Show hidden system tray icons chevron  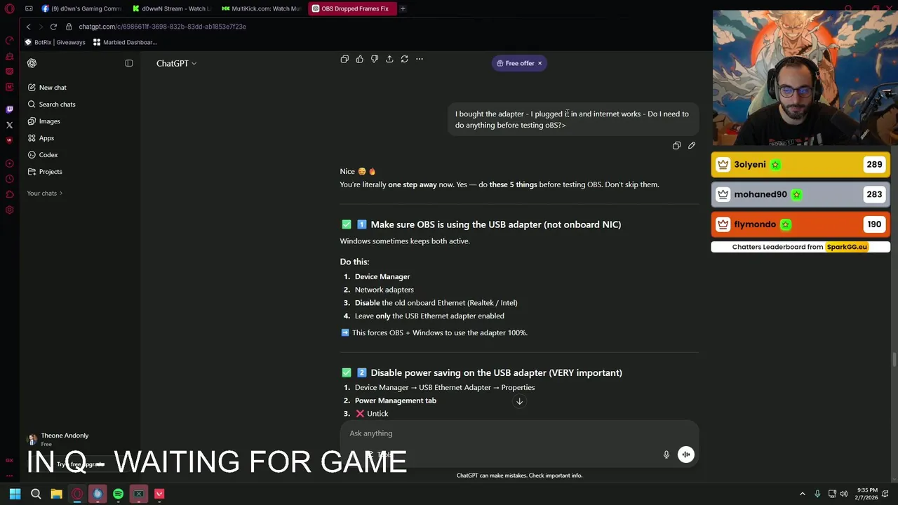pyautogui.click(x=803, y=494)
